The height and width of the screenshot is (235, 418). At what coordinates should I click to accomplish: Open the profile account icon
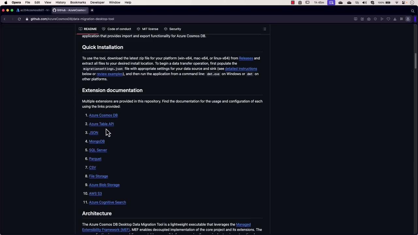coord(408,19)
